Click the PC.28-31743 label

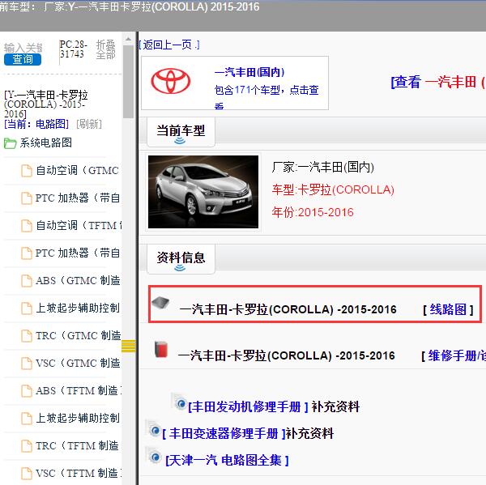click(73, 49)
